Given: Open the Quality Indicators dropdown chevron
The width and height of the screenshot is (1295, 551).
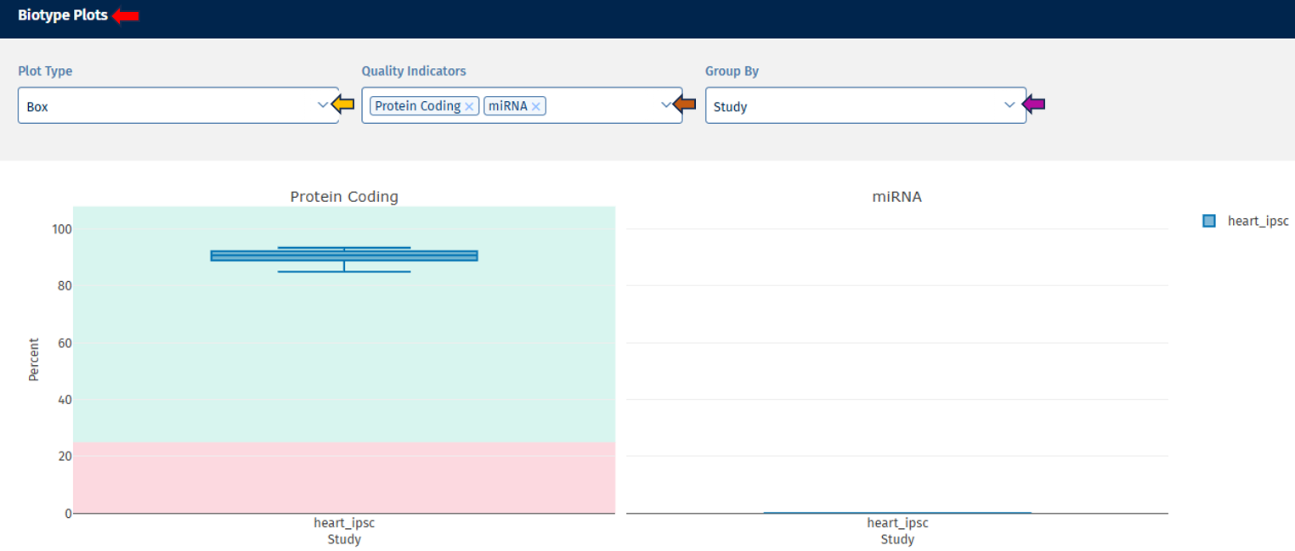Looking at the screenshot, I should click(x=665, y=105).
